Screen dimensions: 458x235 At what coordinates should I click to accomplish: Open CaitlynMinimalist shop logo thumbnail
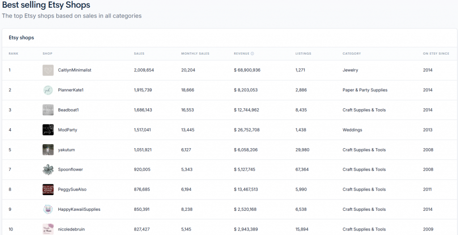pyautogui.click(x=48, y=70)
